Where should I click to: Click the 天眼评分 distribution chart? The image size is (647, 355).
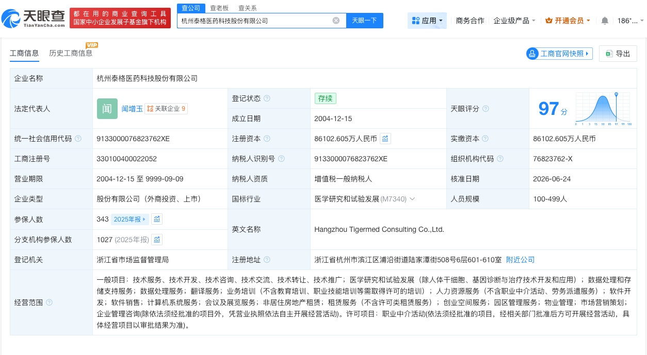coord(603,109)
